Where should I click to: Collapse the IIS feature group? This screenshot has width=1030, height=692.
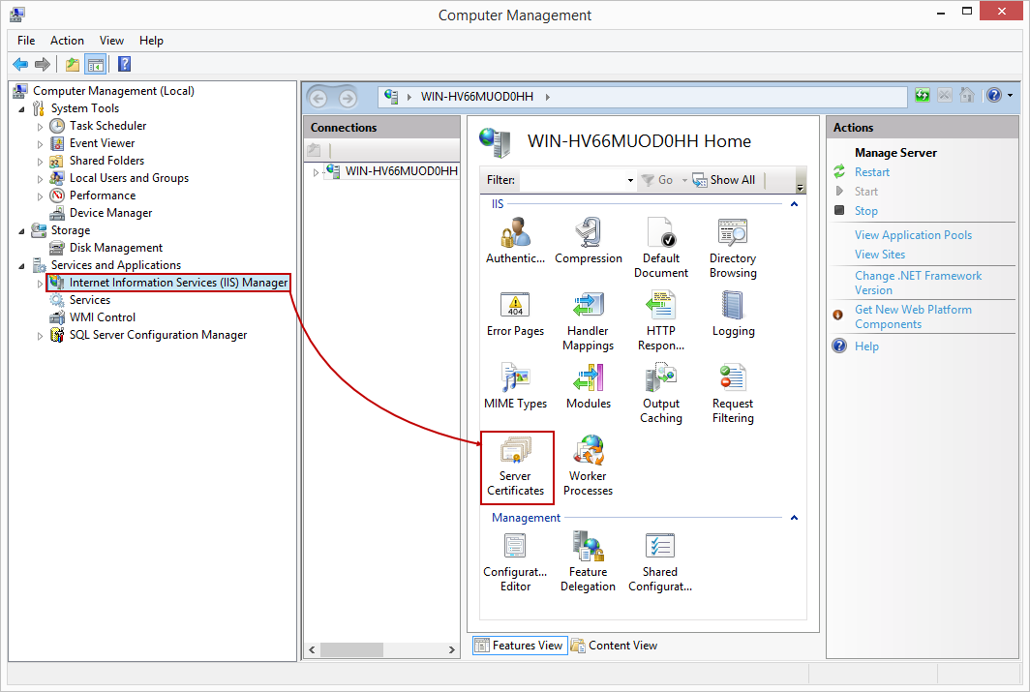coord(794,204)
